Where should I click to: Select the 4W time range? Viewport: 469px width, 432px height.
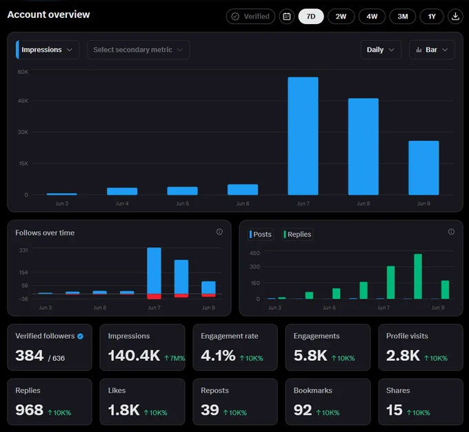click(372, 17)
